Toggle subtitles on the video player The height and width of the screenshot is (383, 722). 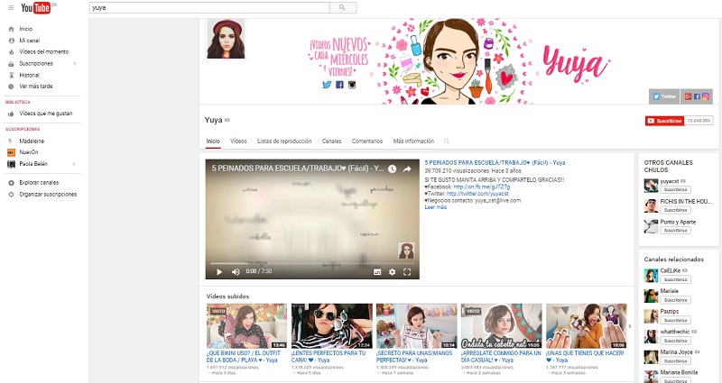coord(377,271)
